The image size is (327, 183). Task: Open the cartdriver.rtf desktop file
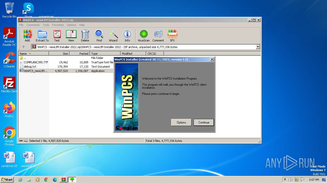click(x=9, y=160)
